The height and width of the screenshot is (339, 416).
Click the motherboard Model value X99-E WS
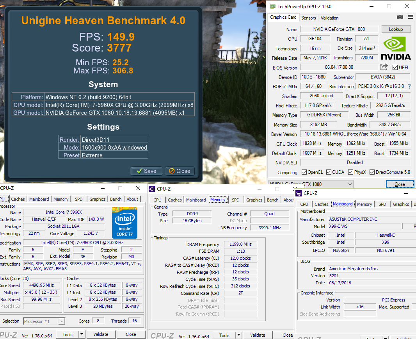click(364, 226)
